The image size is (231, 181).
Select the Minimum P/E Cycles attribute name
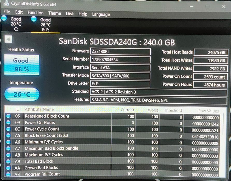44,142
